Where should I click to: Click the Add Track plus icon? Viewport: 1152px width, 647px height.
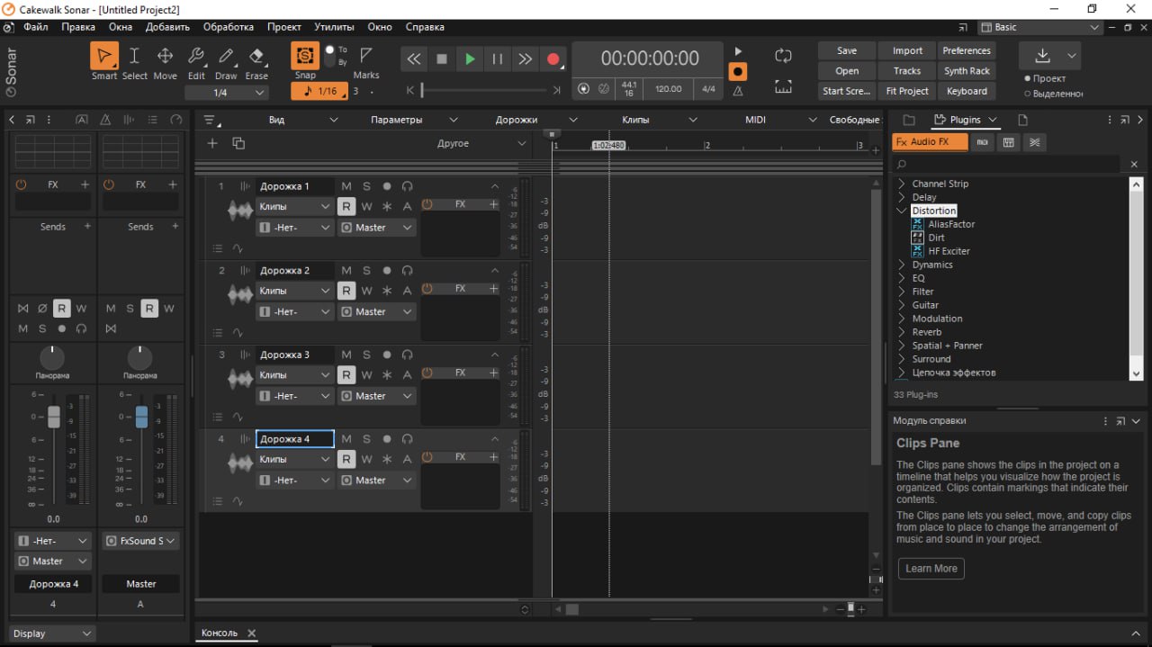point(212,143)
